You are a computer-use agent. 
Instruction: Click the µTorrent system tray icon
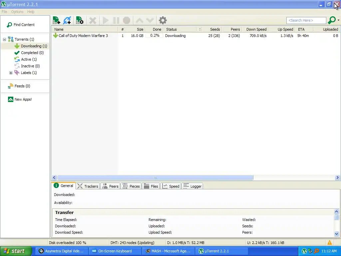pos(304,251)
